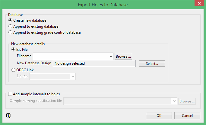This screenshot has height=125, width=206.
Task: Choose Append to existing database
Action: click(11, 26)
